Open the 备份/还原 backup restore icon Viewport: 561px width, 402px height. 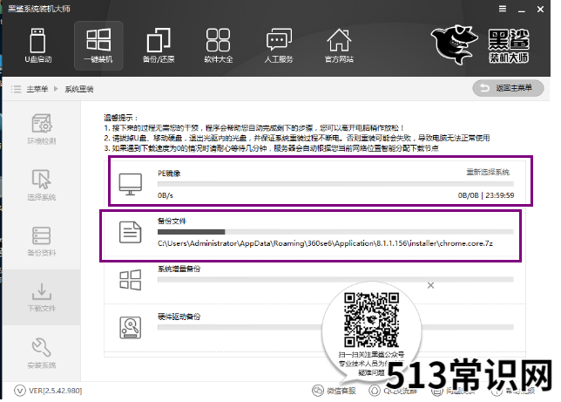click(x=159, y=40)
